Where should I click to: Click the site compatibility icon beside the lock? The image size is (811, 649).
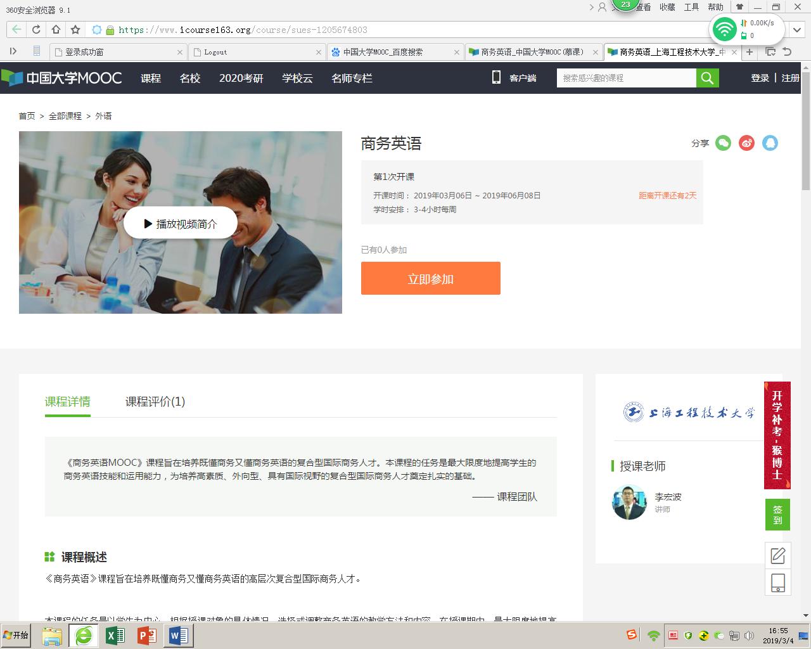point(97,30)
